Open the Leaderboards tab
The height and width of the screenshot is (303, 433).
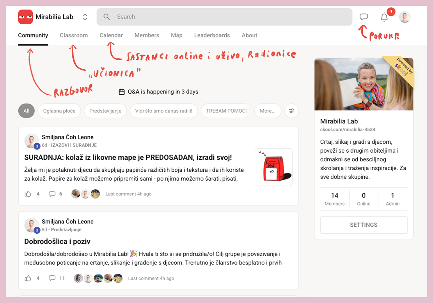click(212, 35)
